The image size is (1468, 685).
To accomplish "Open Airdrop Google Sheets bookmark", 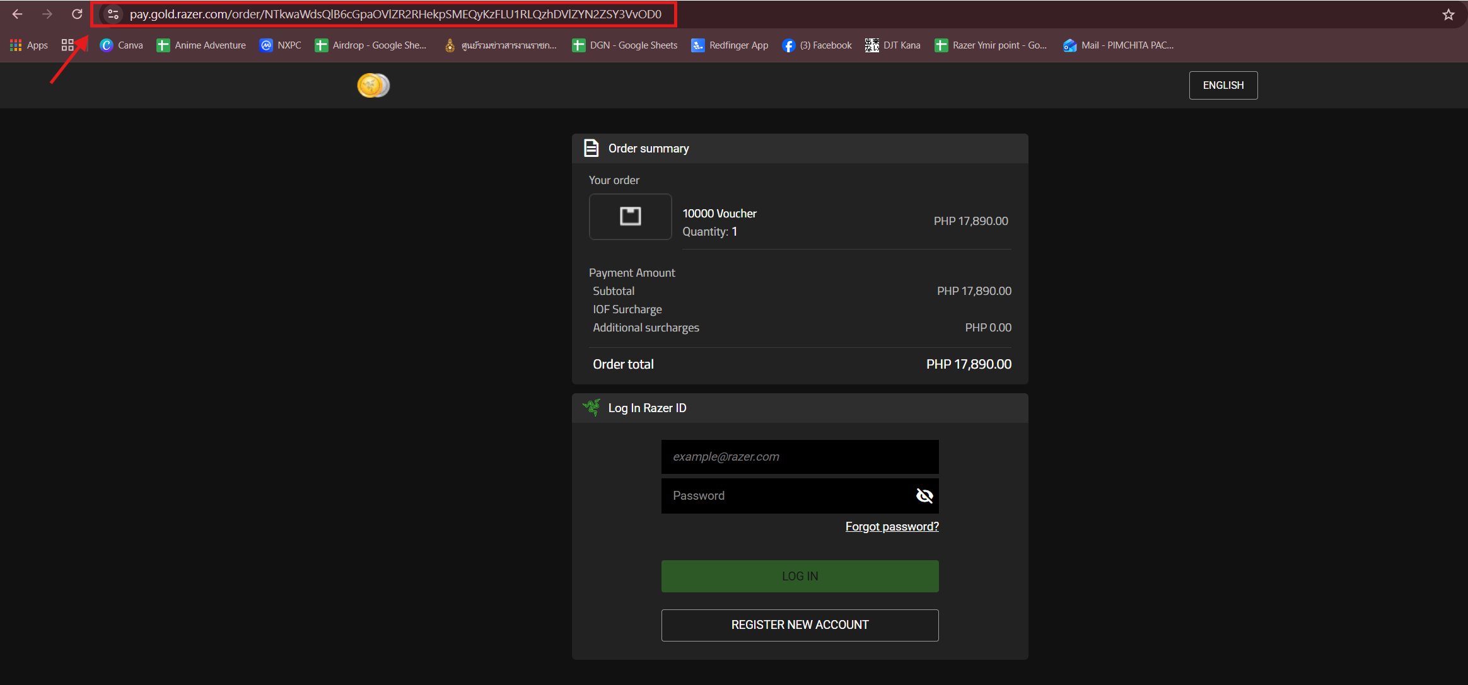I will pos(371,45).
